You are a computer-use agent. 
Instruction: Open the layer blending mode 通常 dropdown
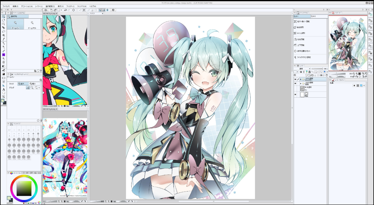point(302,69)
